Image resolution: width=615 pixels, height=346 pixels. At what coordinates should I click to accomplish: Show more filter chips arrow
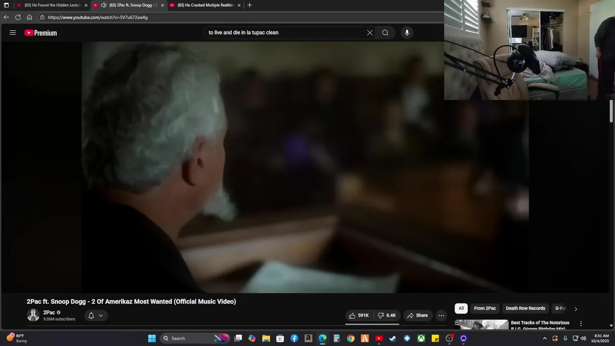[576, 309]
